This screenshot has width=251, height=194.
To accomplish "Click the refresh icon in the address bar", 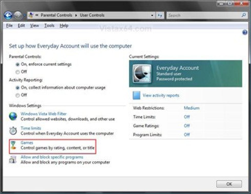I will click(x=160, y=15).
